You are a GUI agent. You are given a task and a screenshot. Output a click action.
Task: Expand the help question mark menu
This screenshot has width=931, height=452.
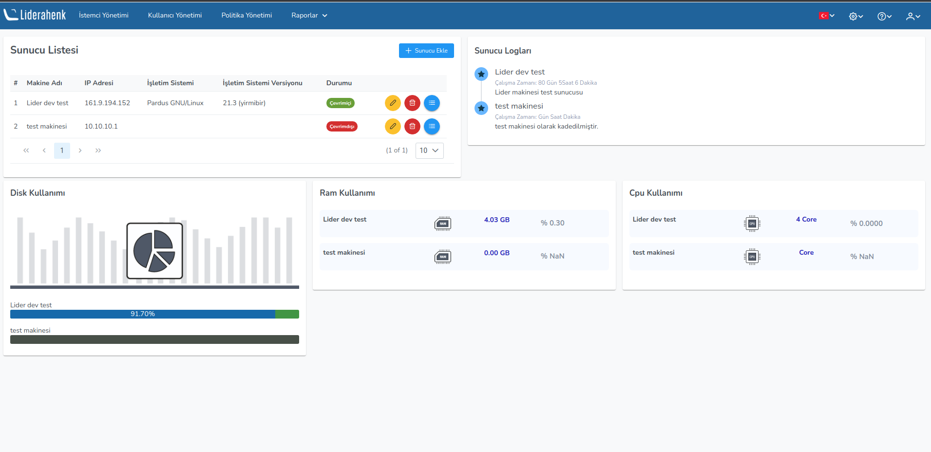tap(884, 16)
